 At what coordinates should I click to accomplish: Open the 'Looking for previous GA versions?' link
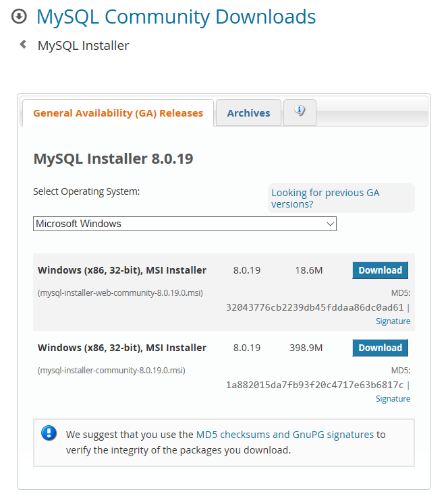(x=325, y=198)
